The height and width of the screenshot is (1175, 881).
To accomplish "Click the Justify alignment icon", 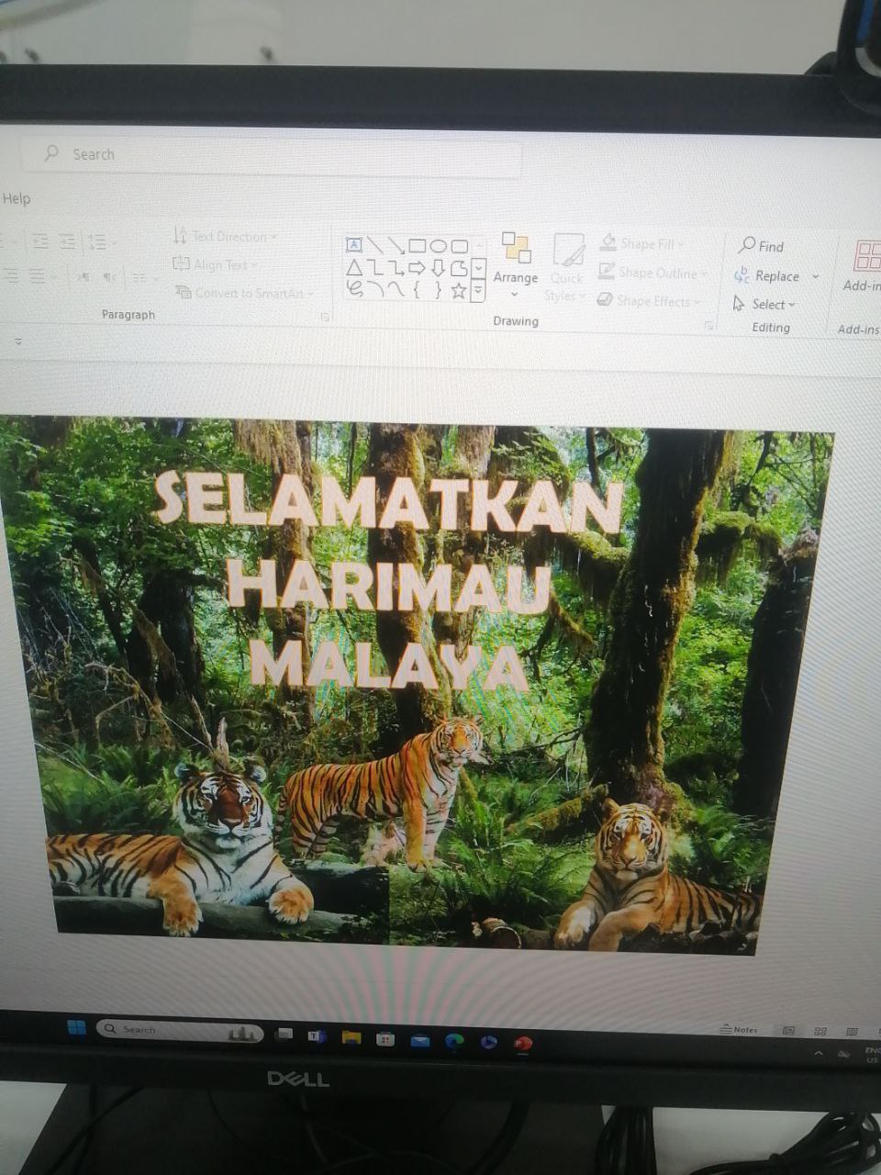I will 39,275.
